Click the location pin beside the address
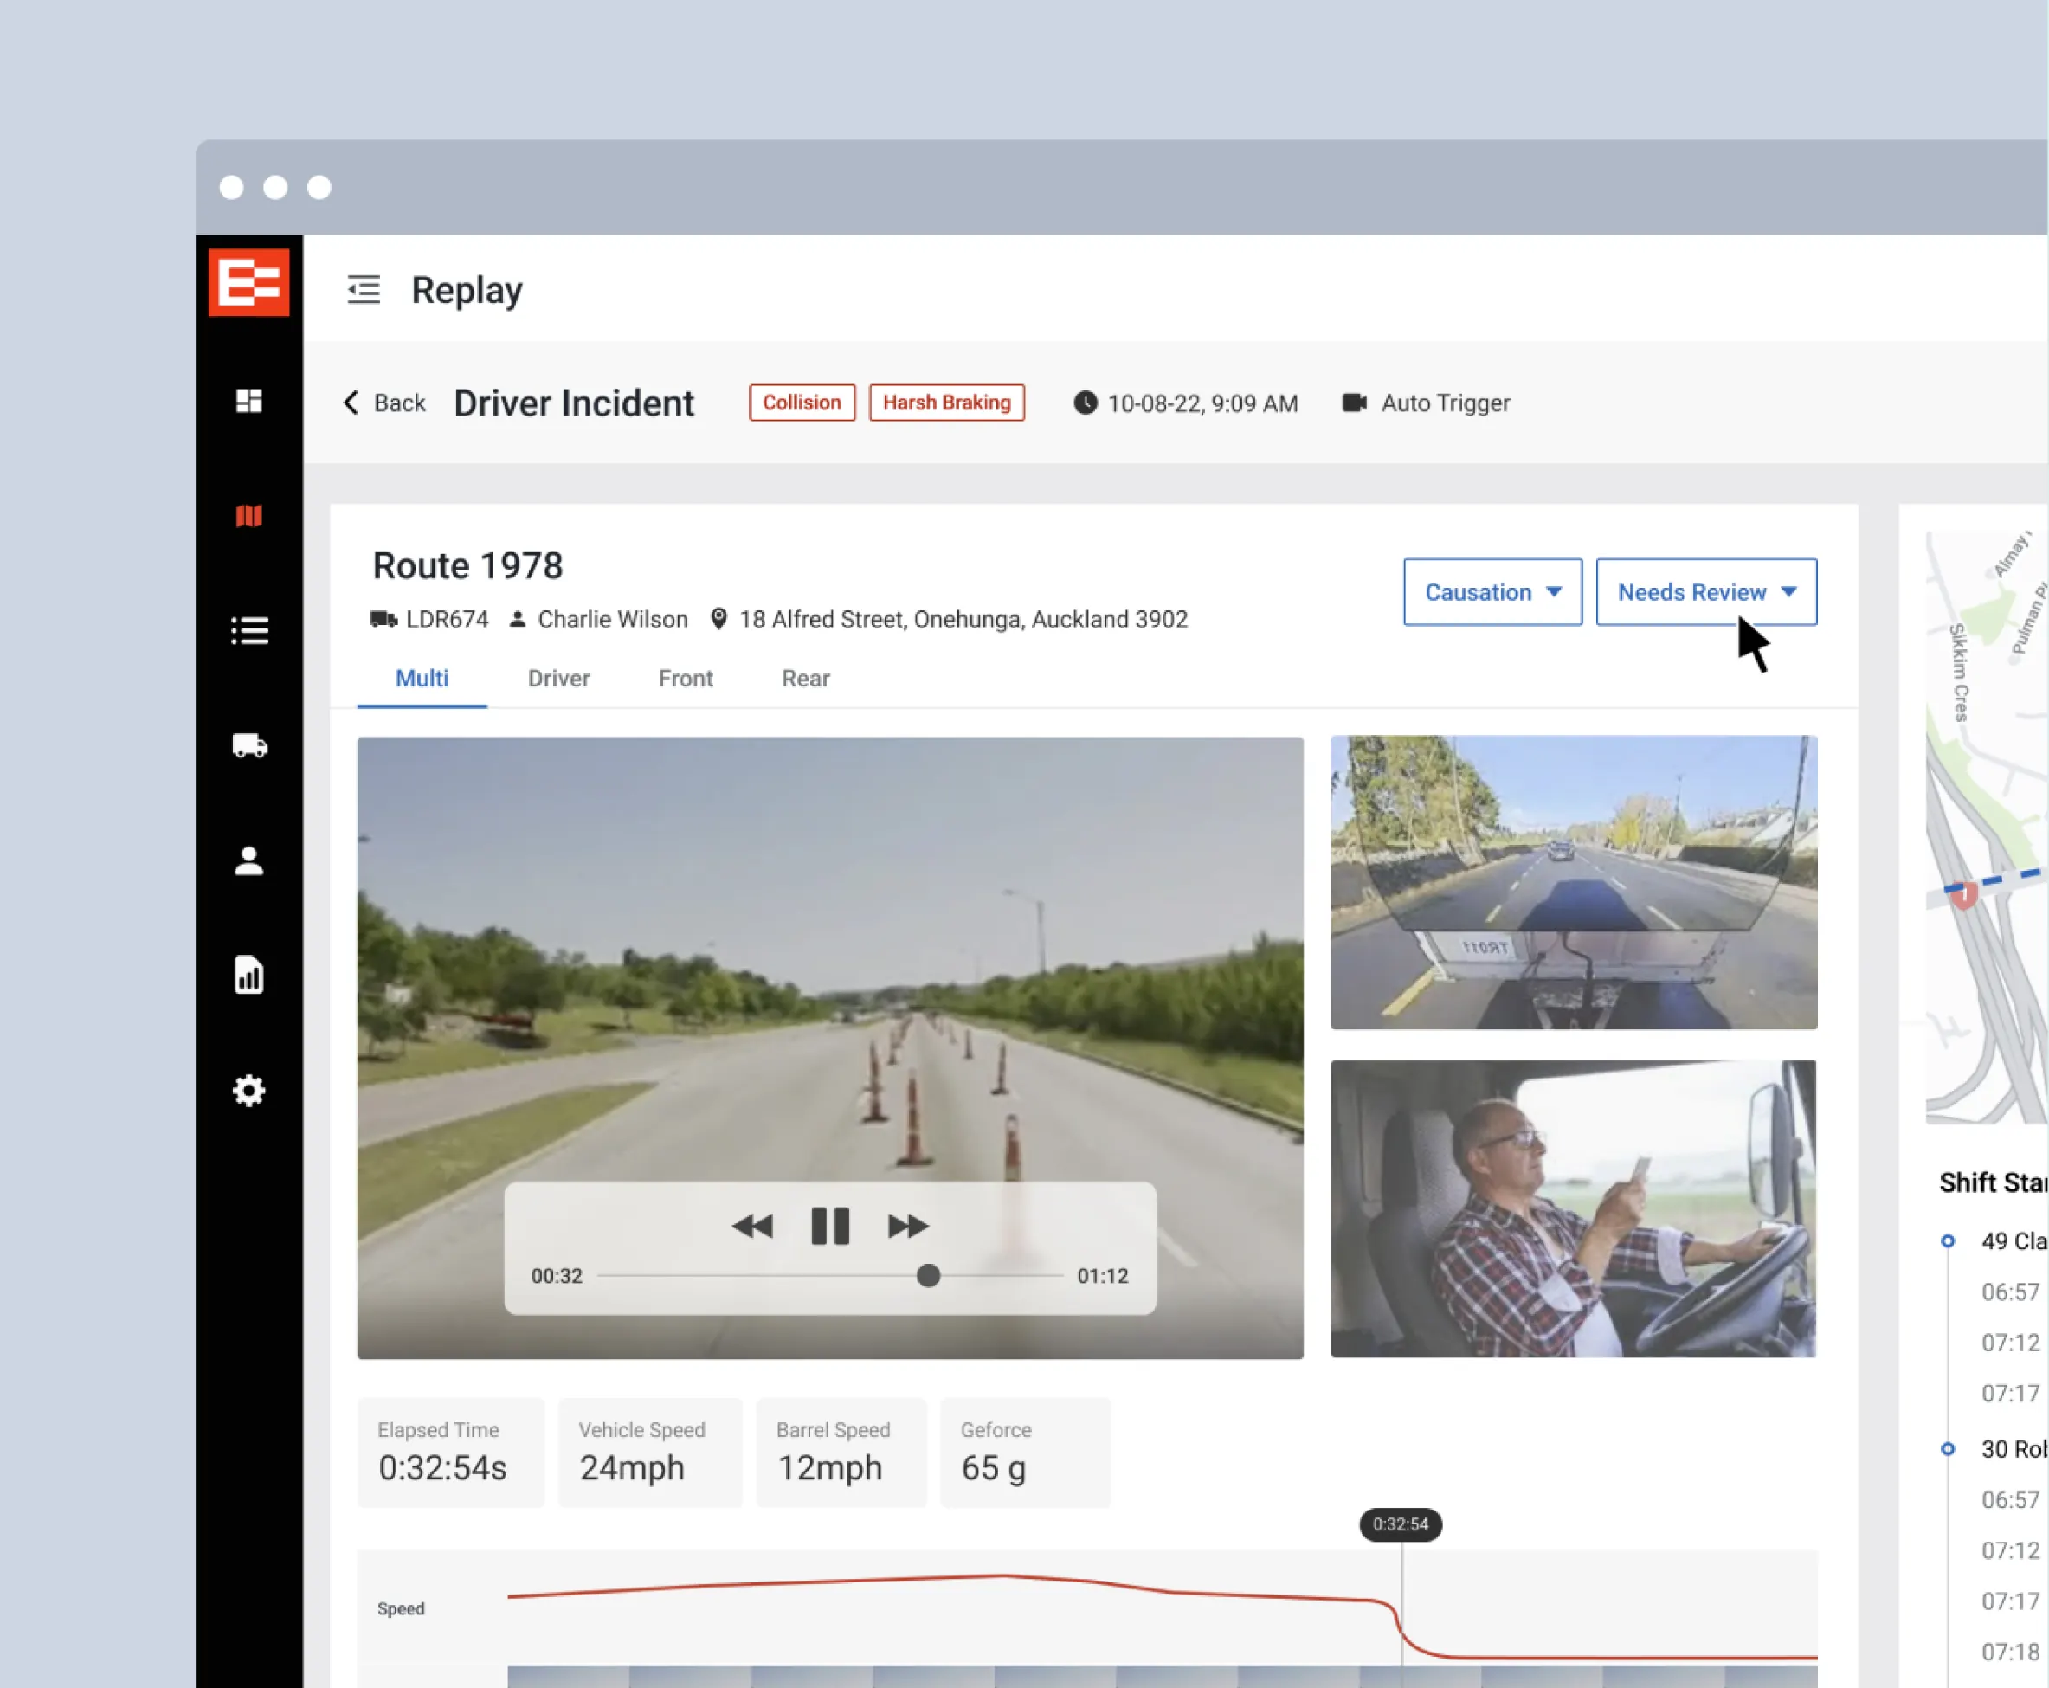Viewport: 2049px width, 1688px height. click(718, 620)
